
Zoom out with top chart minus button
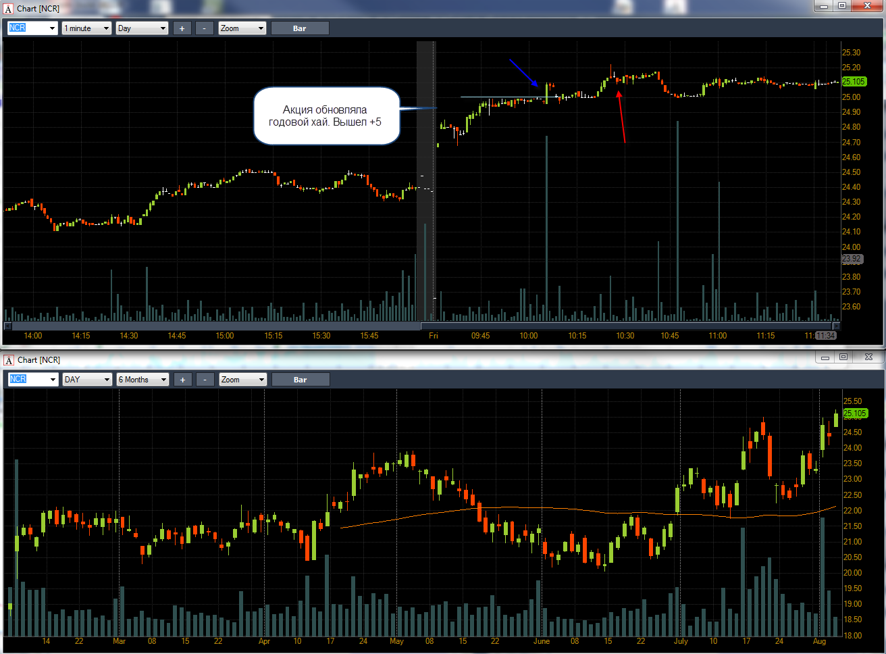pyautogui.click(x=204, y=28)
